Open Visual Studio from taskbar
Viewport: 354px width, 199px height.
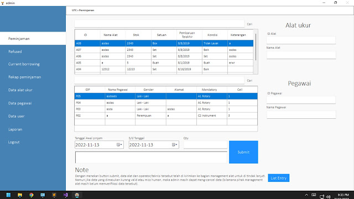click(65, 195)
